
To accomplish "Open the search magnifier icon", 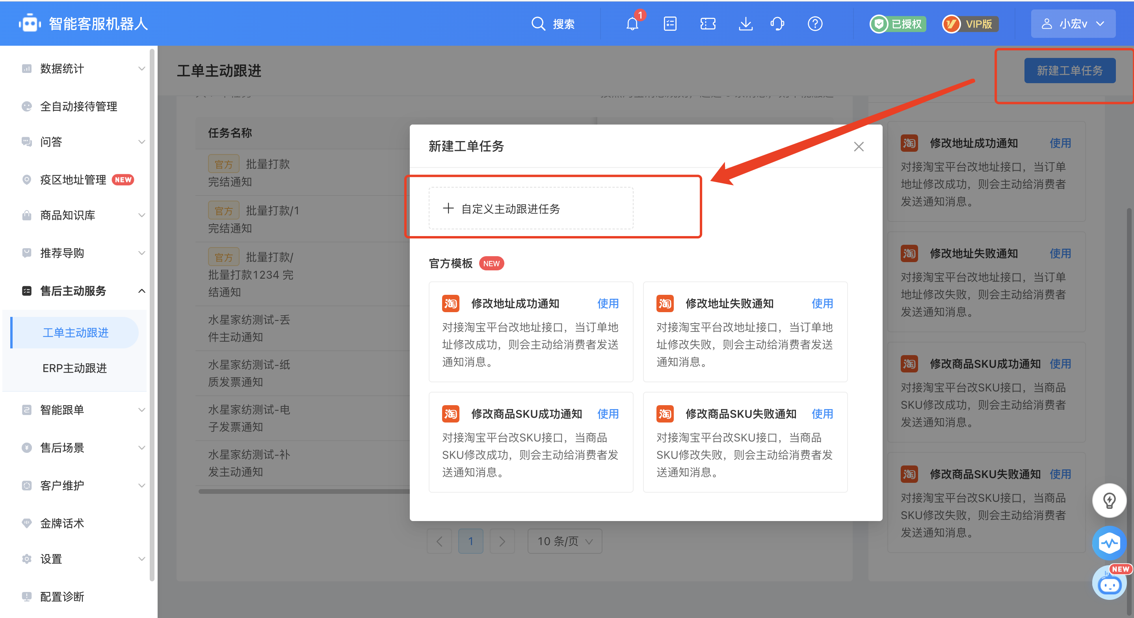I will coord(538,23).
